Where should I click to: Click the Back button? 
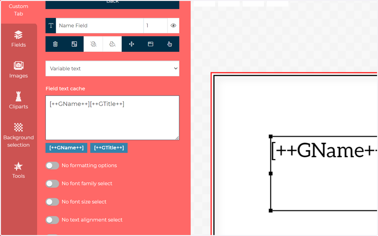pyautogui.click(x=112, y=4)
